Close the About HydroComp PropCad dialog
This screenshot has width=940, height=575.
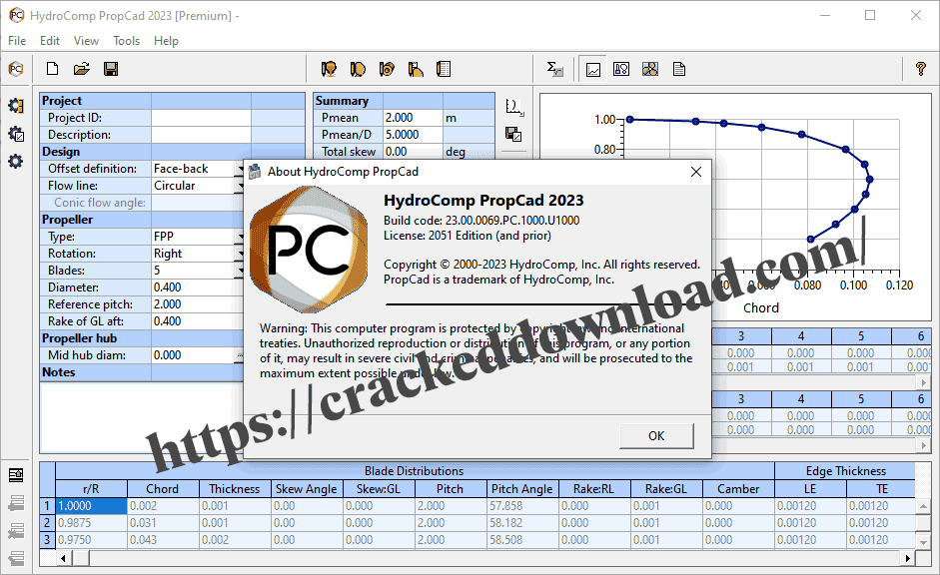696,172
